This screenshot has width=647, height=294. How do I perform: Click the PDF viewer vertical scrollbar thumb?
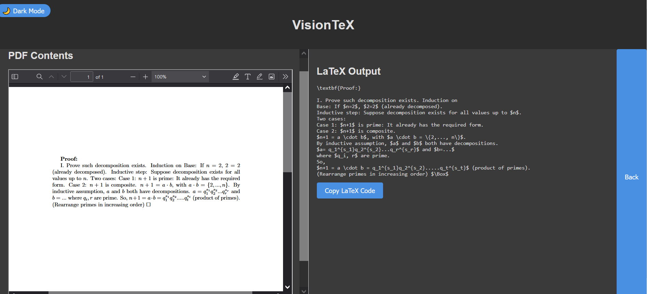pos(287,132)
